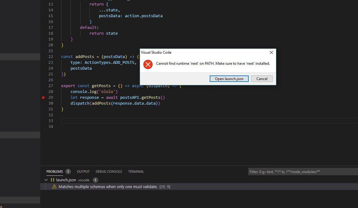This screenshot has width=358, height=208.
Task: Click the 'getPosts' function name on line 27
Action: 101,86
